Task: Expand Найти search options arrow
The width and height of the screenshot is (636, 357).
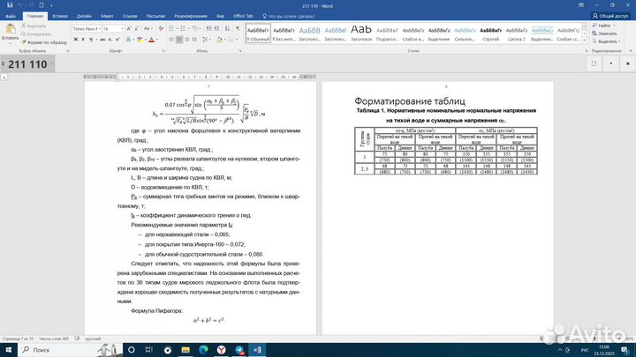Action: (x=614, y=26)
